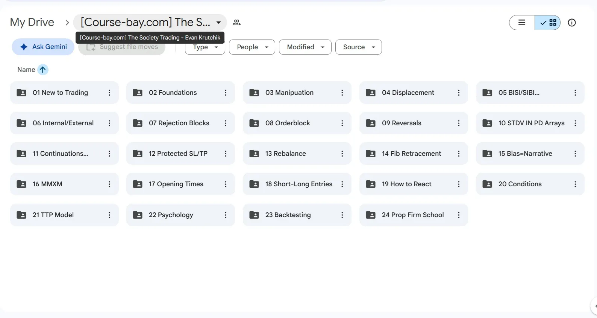Select the 16 MMXM folder
597x318 pixels.
[64, 184]
